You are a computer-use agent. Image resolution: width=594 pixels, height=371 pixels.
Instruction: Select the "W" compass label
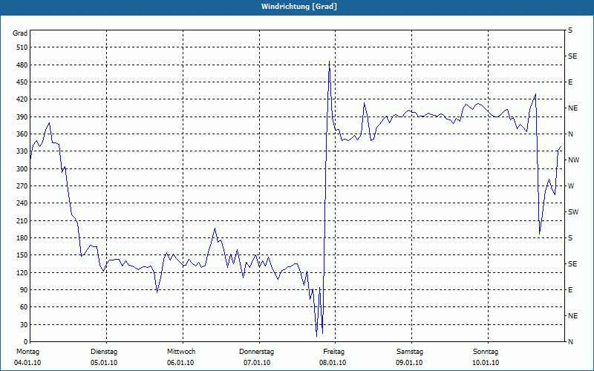click(571, 186)
